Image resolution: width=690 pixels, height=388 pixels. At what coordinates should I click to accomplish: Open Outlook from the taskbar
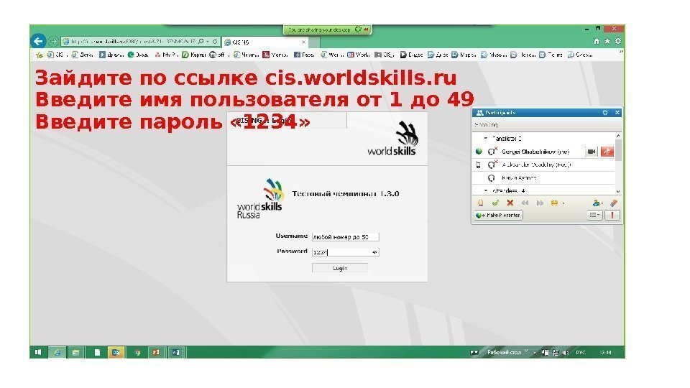pyautogui.click(x=116, y=352)
